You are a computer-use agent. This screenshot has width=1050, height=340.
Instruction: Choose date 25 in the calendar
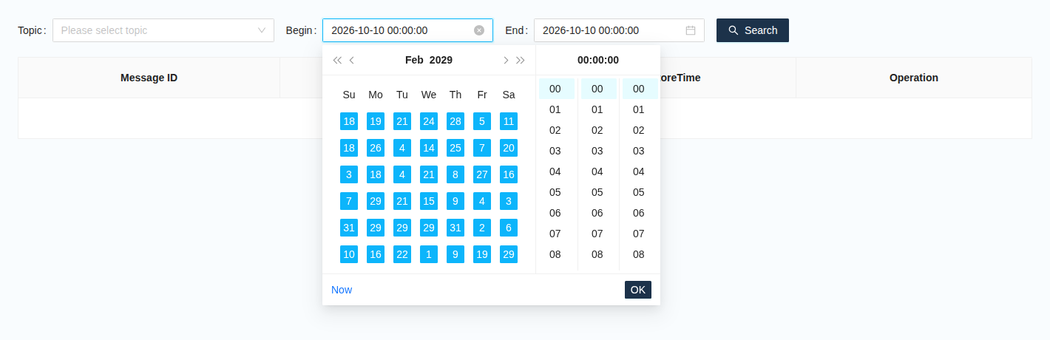[455, 148]
